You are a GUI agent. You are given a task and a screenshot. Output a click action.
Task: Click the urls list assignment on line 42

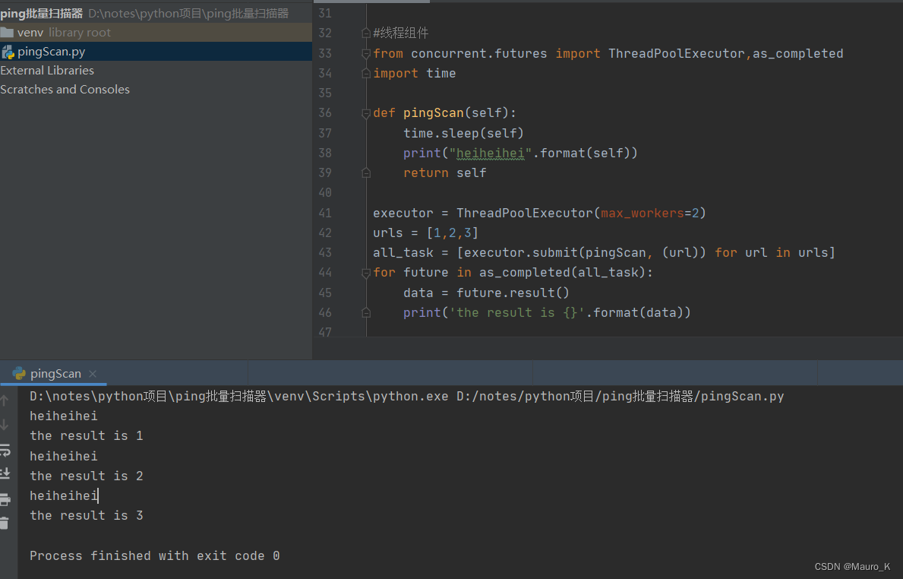425,233
